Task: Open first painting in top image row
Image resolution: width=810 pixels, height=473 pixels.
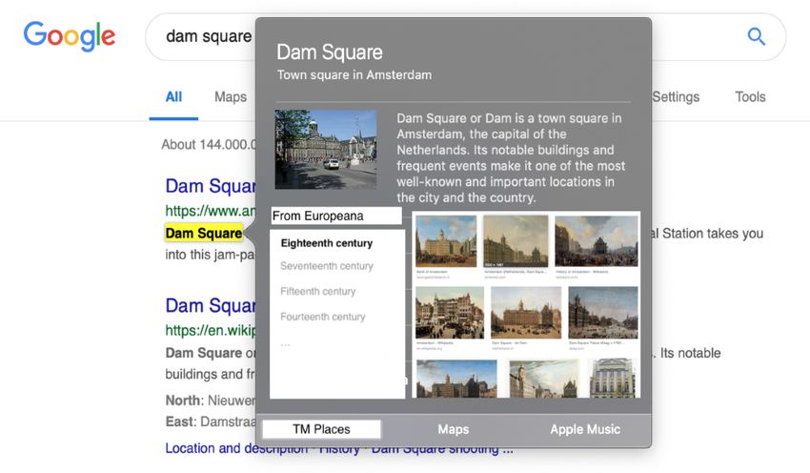Action: pyautogui.click(x=446, y=241)
